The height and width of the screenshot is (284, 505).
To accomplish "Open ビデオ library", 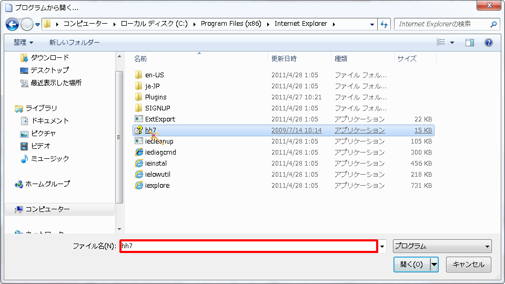I will point(35,146).
